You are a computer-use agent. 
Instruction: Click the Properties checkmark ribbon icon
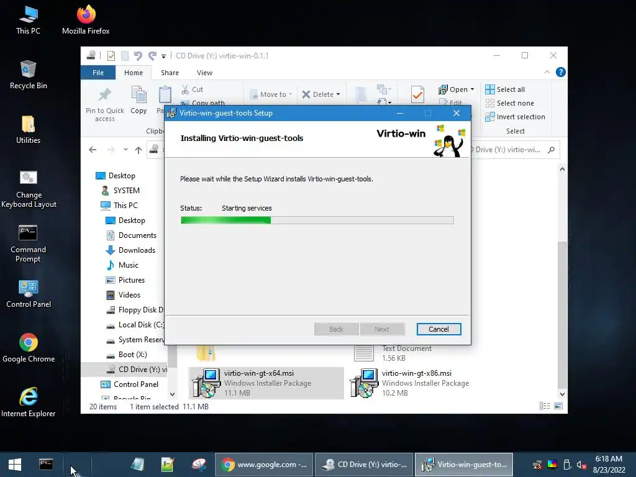pyautogui.click(x=417, y=94)
